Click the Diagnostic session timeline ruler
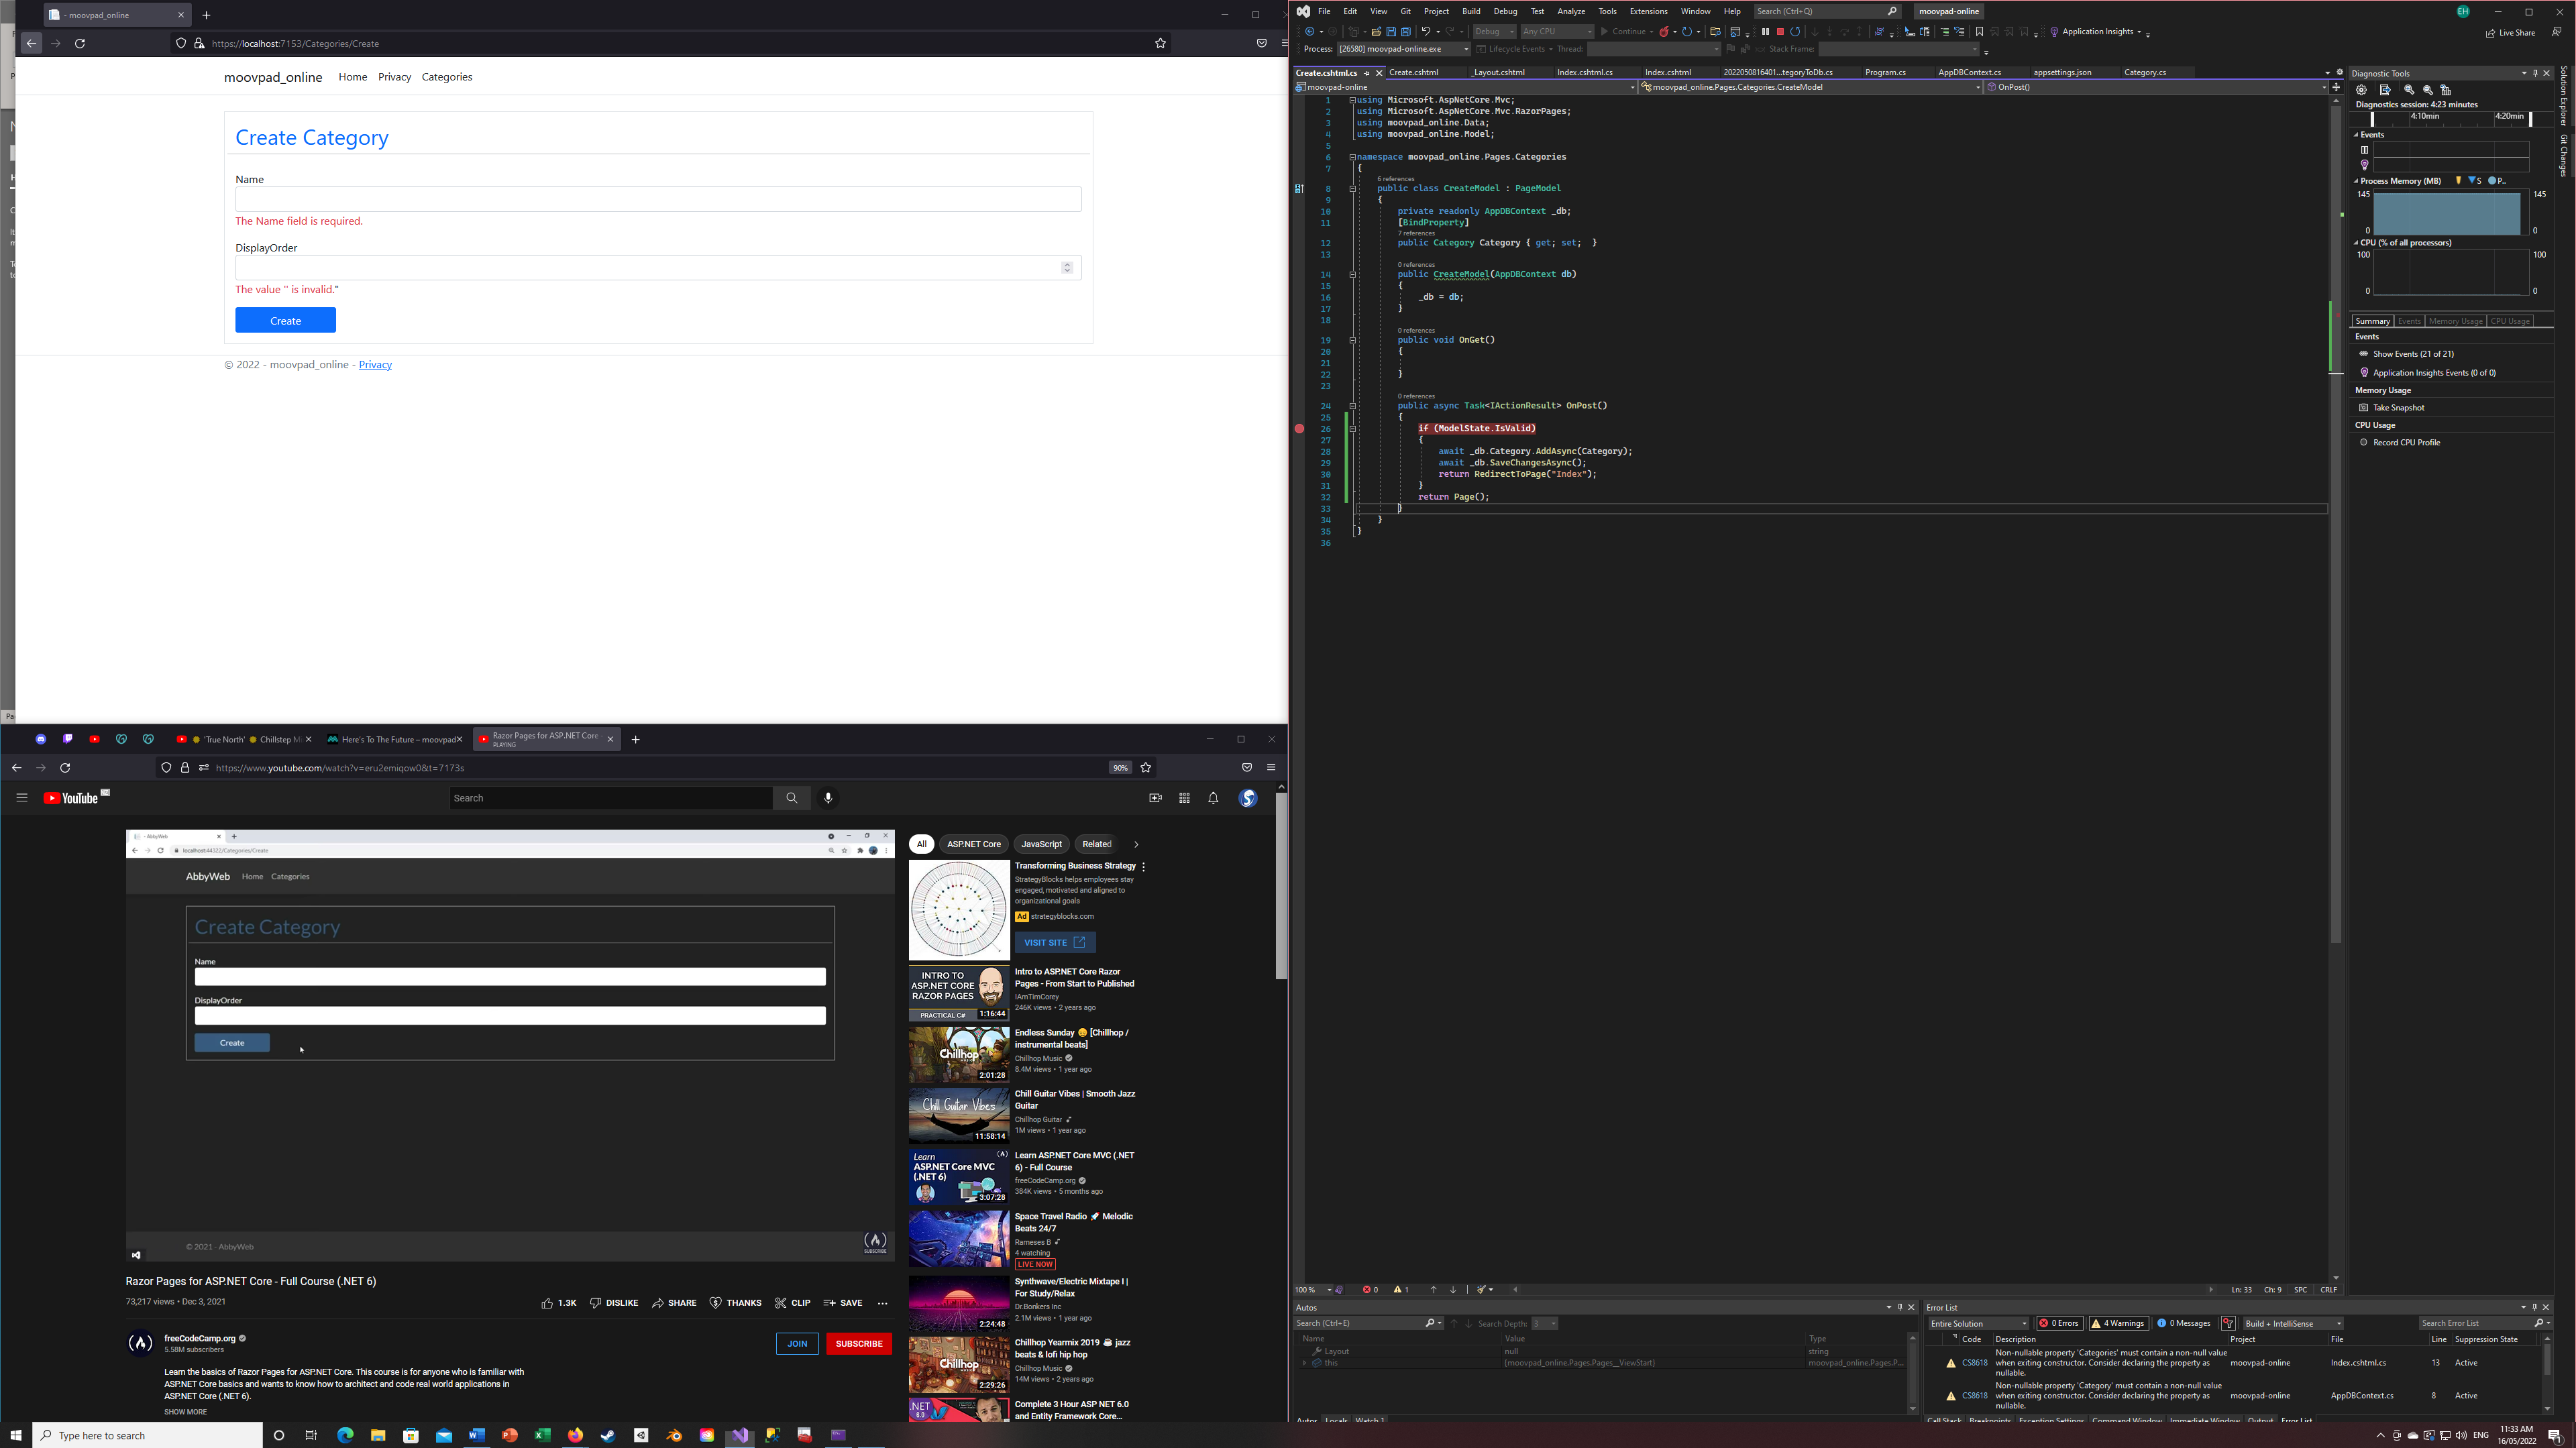The image size is (2576, 1448). 2451,118
